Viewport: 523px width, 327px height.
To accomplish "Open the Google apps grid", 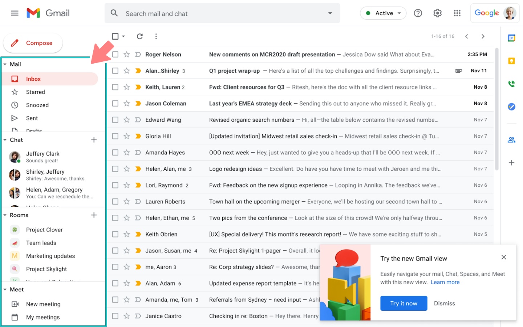I will (x=457, y=13).
